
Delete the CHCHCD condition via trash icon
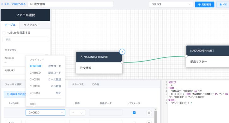tap(149, 113)
